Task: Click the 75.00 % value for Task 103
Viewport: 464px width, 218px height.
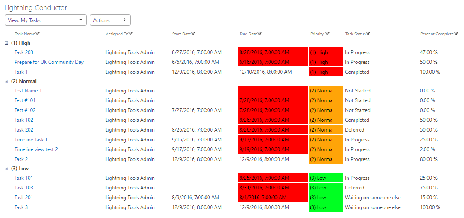Action: 429,188
